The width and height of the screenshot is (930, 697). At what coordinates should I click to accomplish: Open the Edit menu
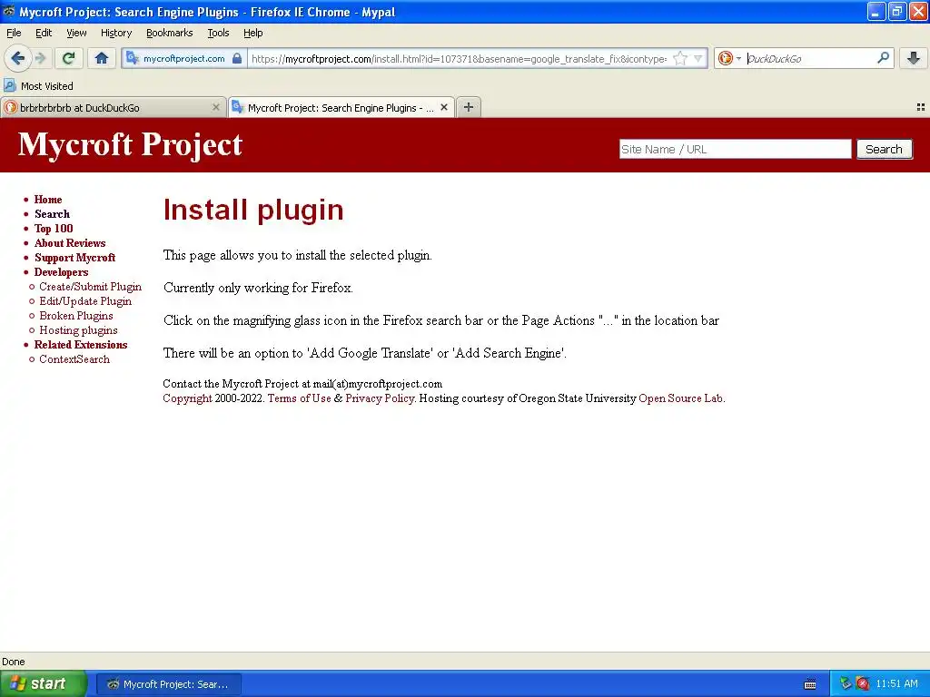pyautogui.click(x=44, y=33)
